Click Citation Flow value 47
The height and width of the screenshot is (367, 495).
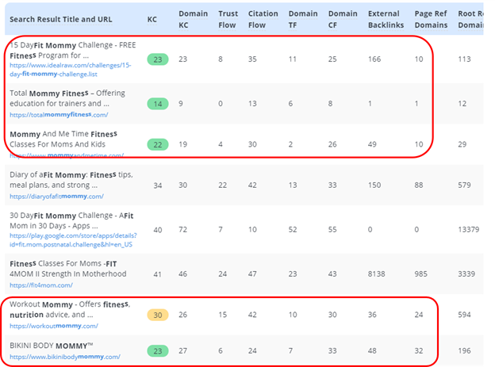[252, 274]
